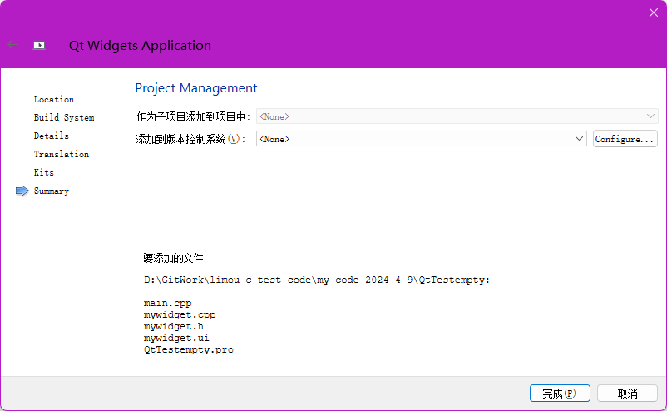Select the Summary step in sidebar
Viewport: 667px width, 411px height.
pos(51,191)
